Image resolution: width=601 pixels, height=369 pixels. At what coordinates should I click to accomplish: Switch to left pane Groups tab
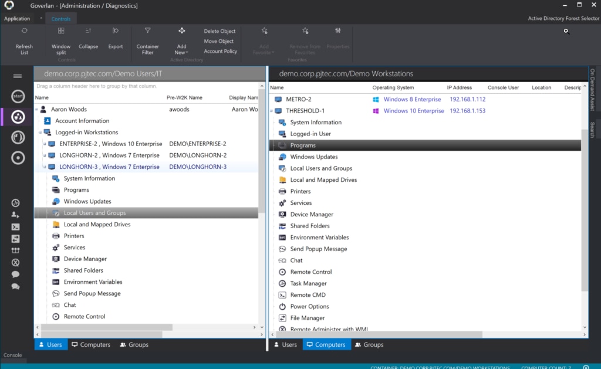(x=134, y=344)
